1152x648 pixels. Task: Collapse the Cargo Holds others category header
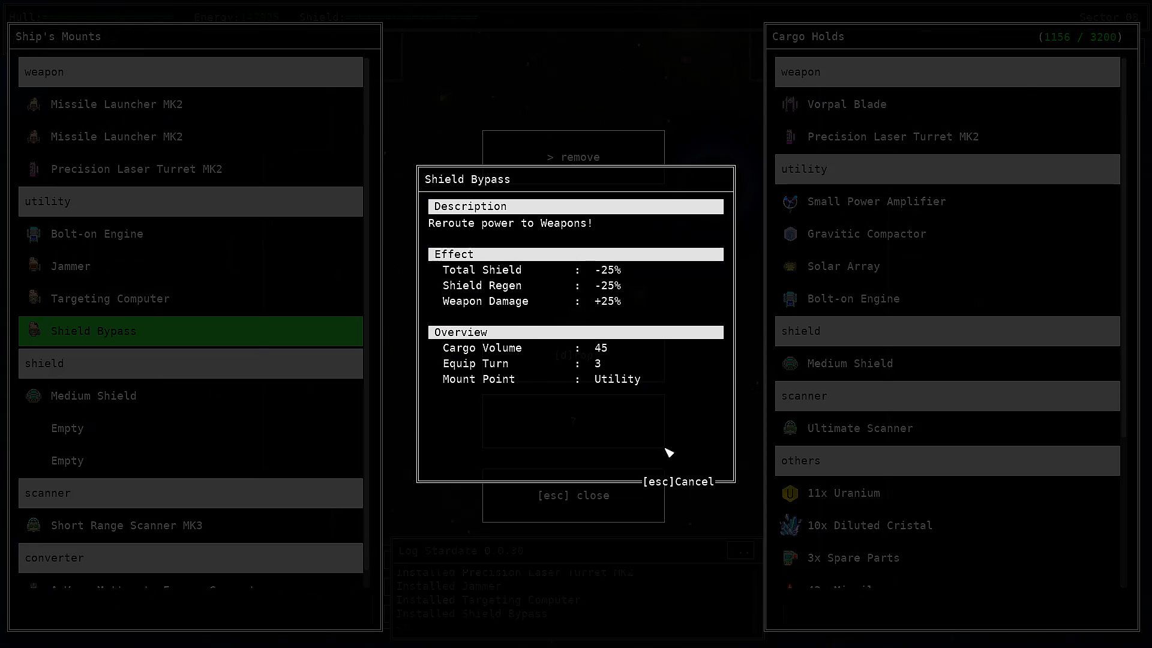pos(947,461)
